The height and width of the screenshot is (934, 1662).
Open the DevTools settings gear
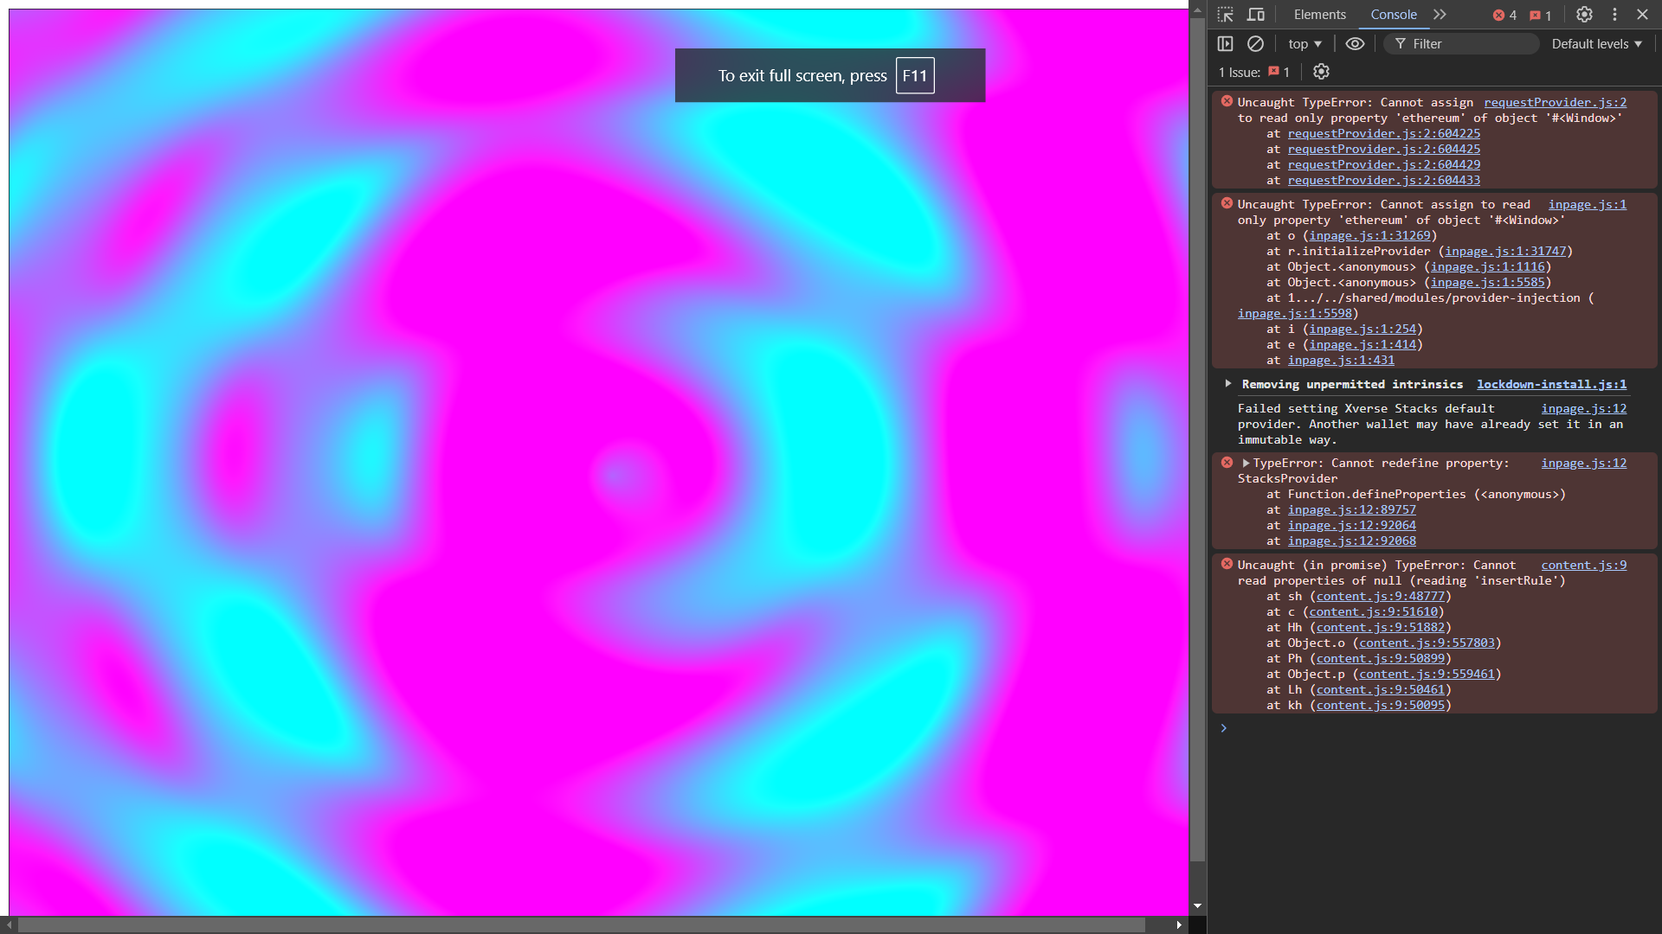[1585, 15]
